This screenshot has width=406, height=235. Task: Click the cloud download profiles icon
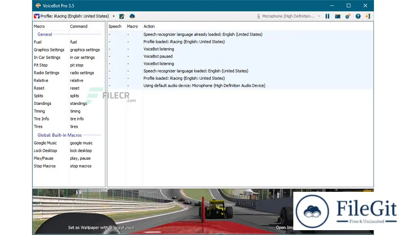tap(132, 17)
